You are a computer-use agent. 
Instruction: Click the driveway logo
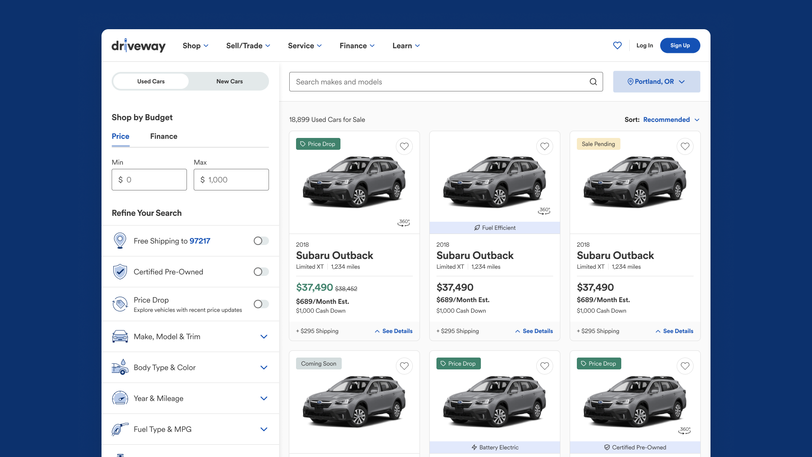138,46
